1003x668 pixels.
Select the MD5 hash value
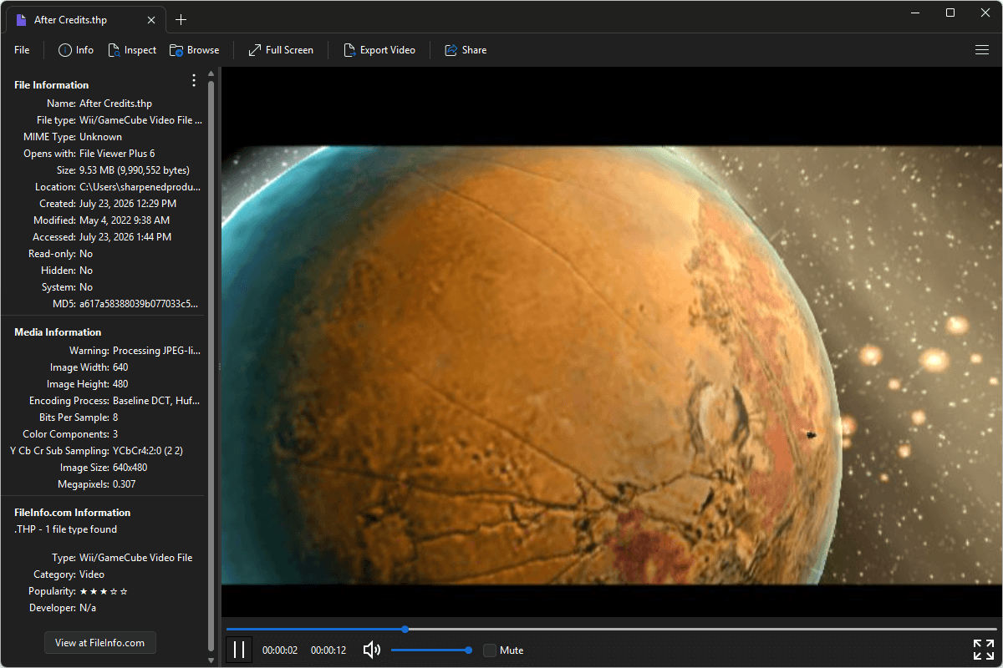pyautogui.click(x=139, y=304)
